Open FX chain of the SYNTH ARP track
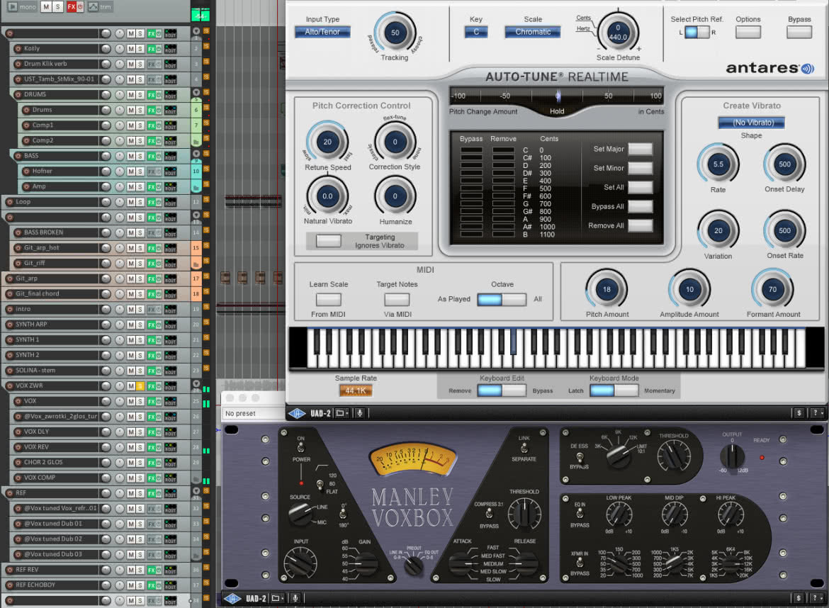Viewport: 829px width, 608px height. [152, 325]
